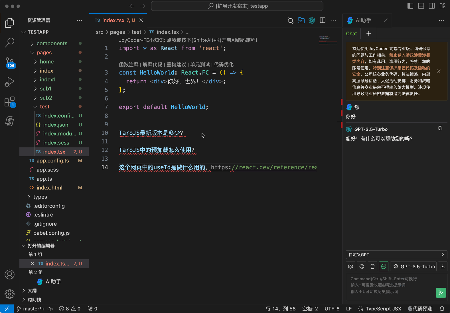Open app.config.ts in explorer
Image resolution: width=450 pixels, height=313 pixels.
(x=54, y=161)
